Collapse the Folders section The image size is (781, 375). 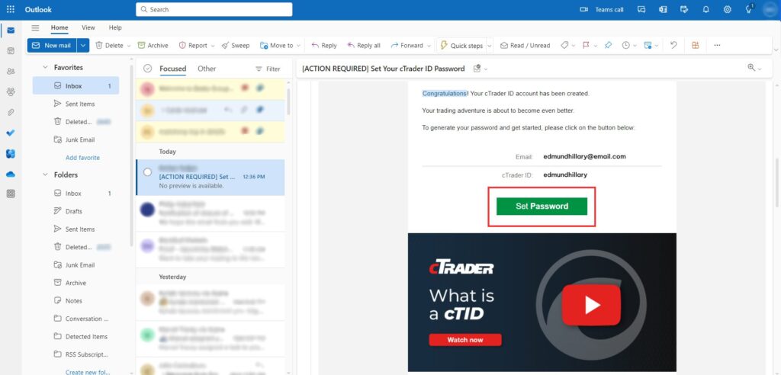point(43,175)
